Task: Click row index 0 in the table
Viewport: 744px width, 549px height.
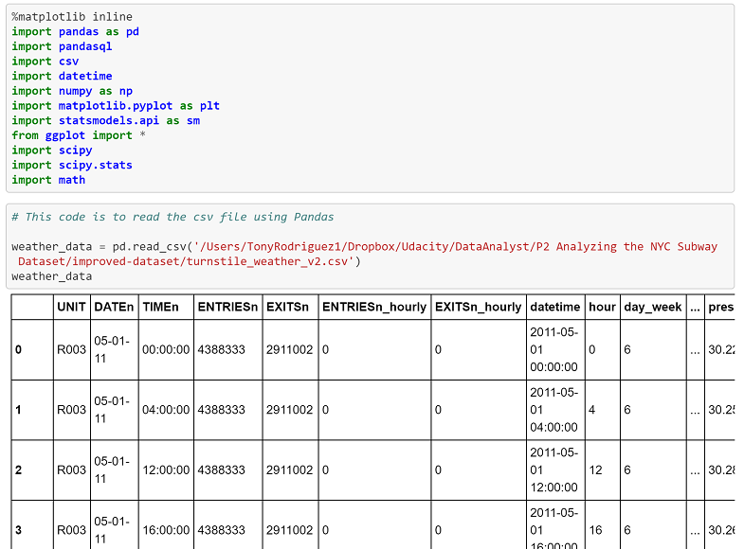Action: coord(19,350)
